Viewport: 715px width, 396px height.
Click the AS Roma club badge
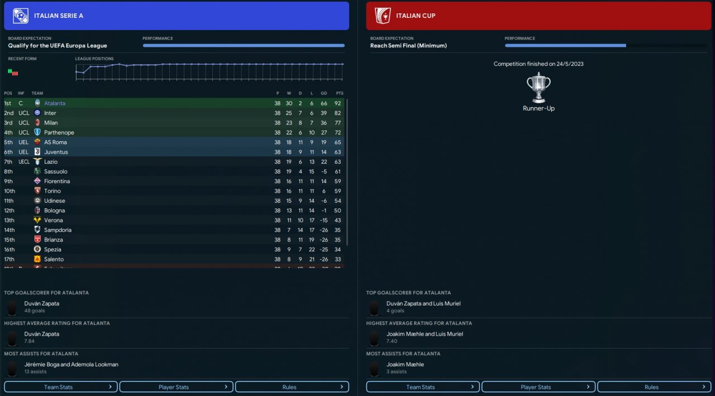click(37, 142)
